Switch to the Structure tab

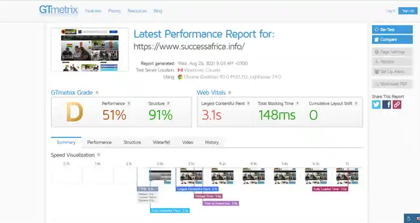(x=132, y=142)
